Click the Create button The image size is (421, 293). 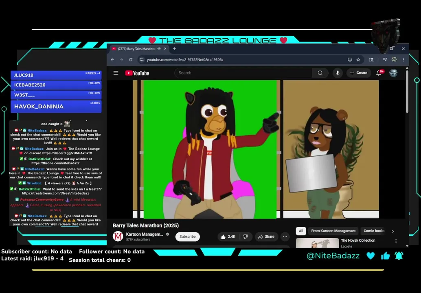358,73
